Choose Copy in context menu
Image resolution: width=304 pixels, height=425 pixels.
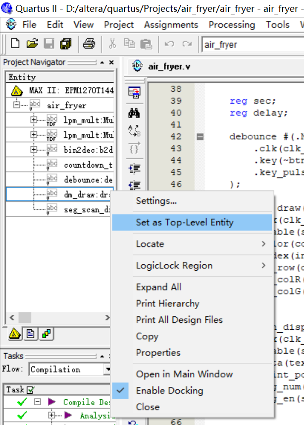(x=192, y=336)
